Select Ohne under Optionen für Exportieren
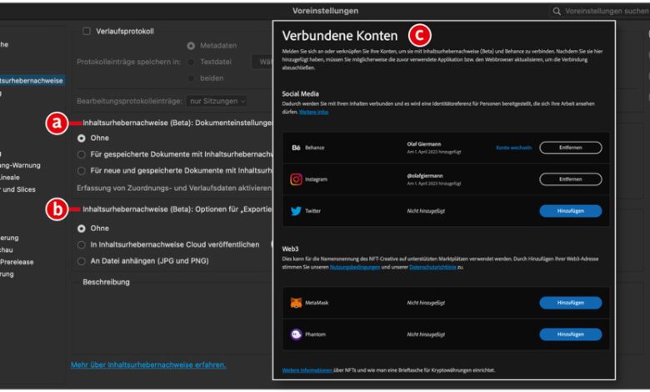 [x=82, y=229]
